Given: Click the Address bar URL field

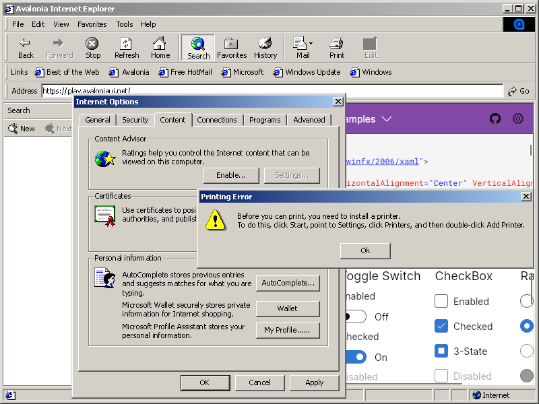Looking at the screenshot, I should tap(272, 91).
